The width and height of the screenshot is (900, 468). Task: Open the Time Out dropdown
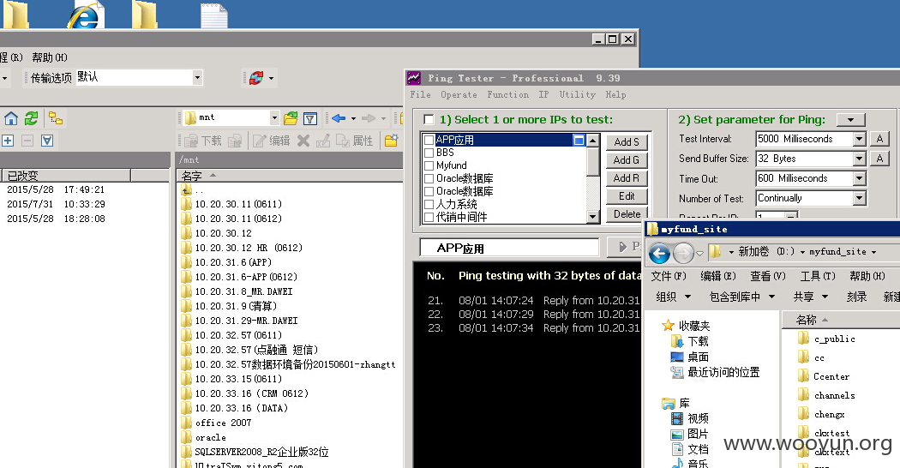tap(859, 178)
